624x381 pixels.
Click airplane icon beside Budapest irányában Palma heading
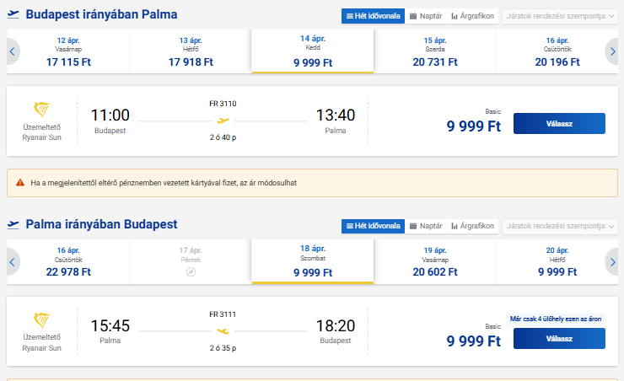point(13,15)
